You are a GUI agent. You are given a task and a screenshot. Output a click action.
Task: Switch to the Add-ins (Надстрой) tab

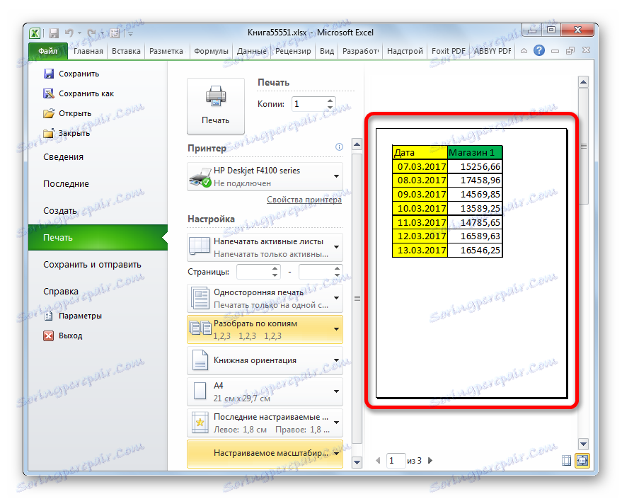coord(405,51)
